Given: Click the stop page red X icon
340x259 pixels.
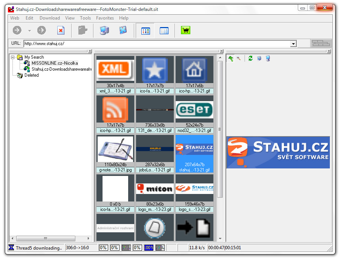Looking at the screenshot, I should pyautogui.click(x=61, y=30).
